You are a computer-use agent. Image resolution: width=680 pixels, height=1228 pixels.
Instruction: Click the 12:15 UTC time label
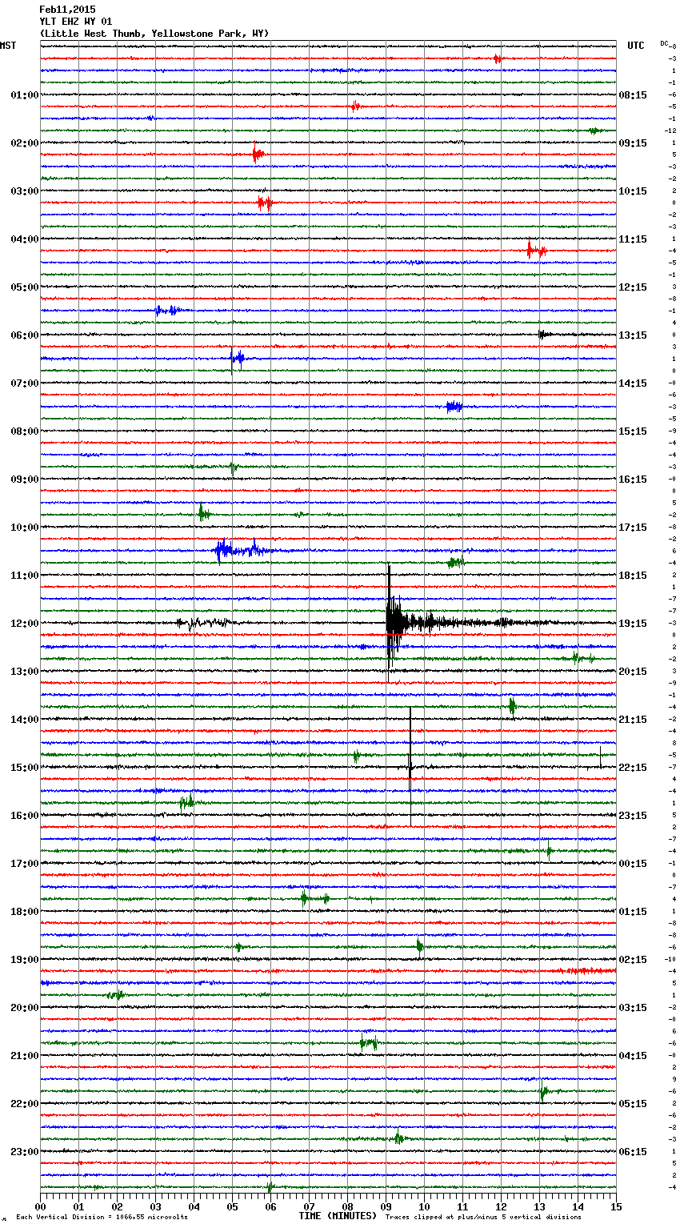(633, 287)
